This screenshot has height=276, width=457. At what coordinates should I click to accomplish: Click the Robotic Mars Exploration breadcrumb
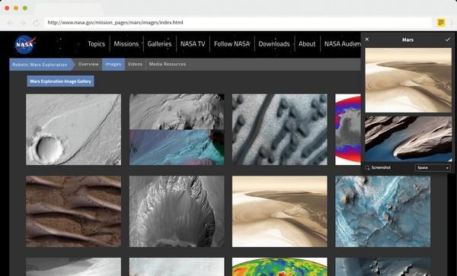pos(40,65)
